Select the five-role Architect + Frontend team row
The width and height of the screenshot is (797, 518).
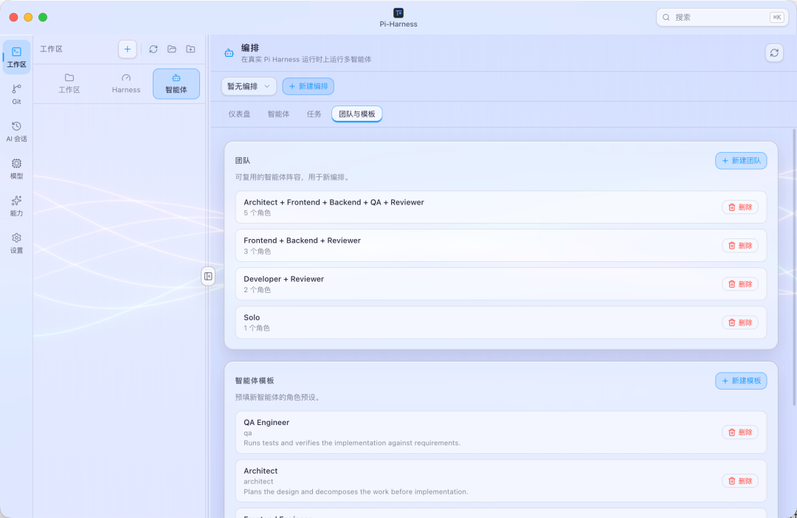click(x=500, y=207)
